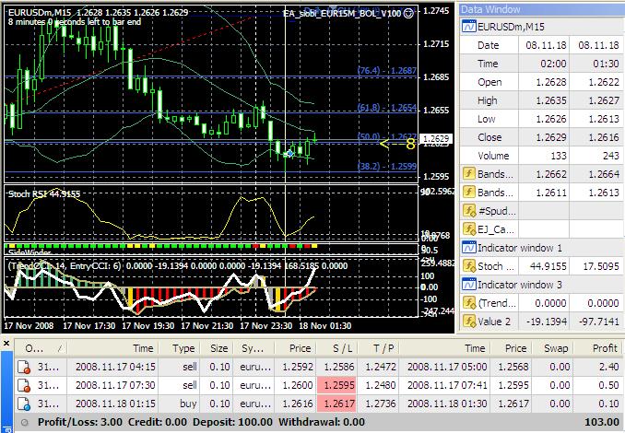The height and width of the screenshot is (433, 625).
Task: Click order icon of the 07:30 sell trade
Action: [24, 385]
